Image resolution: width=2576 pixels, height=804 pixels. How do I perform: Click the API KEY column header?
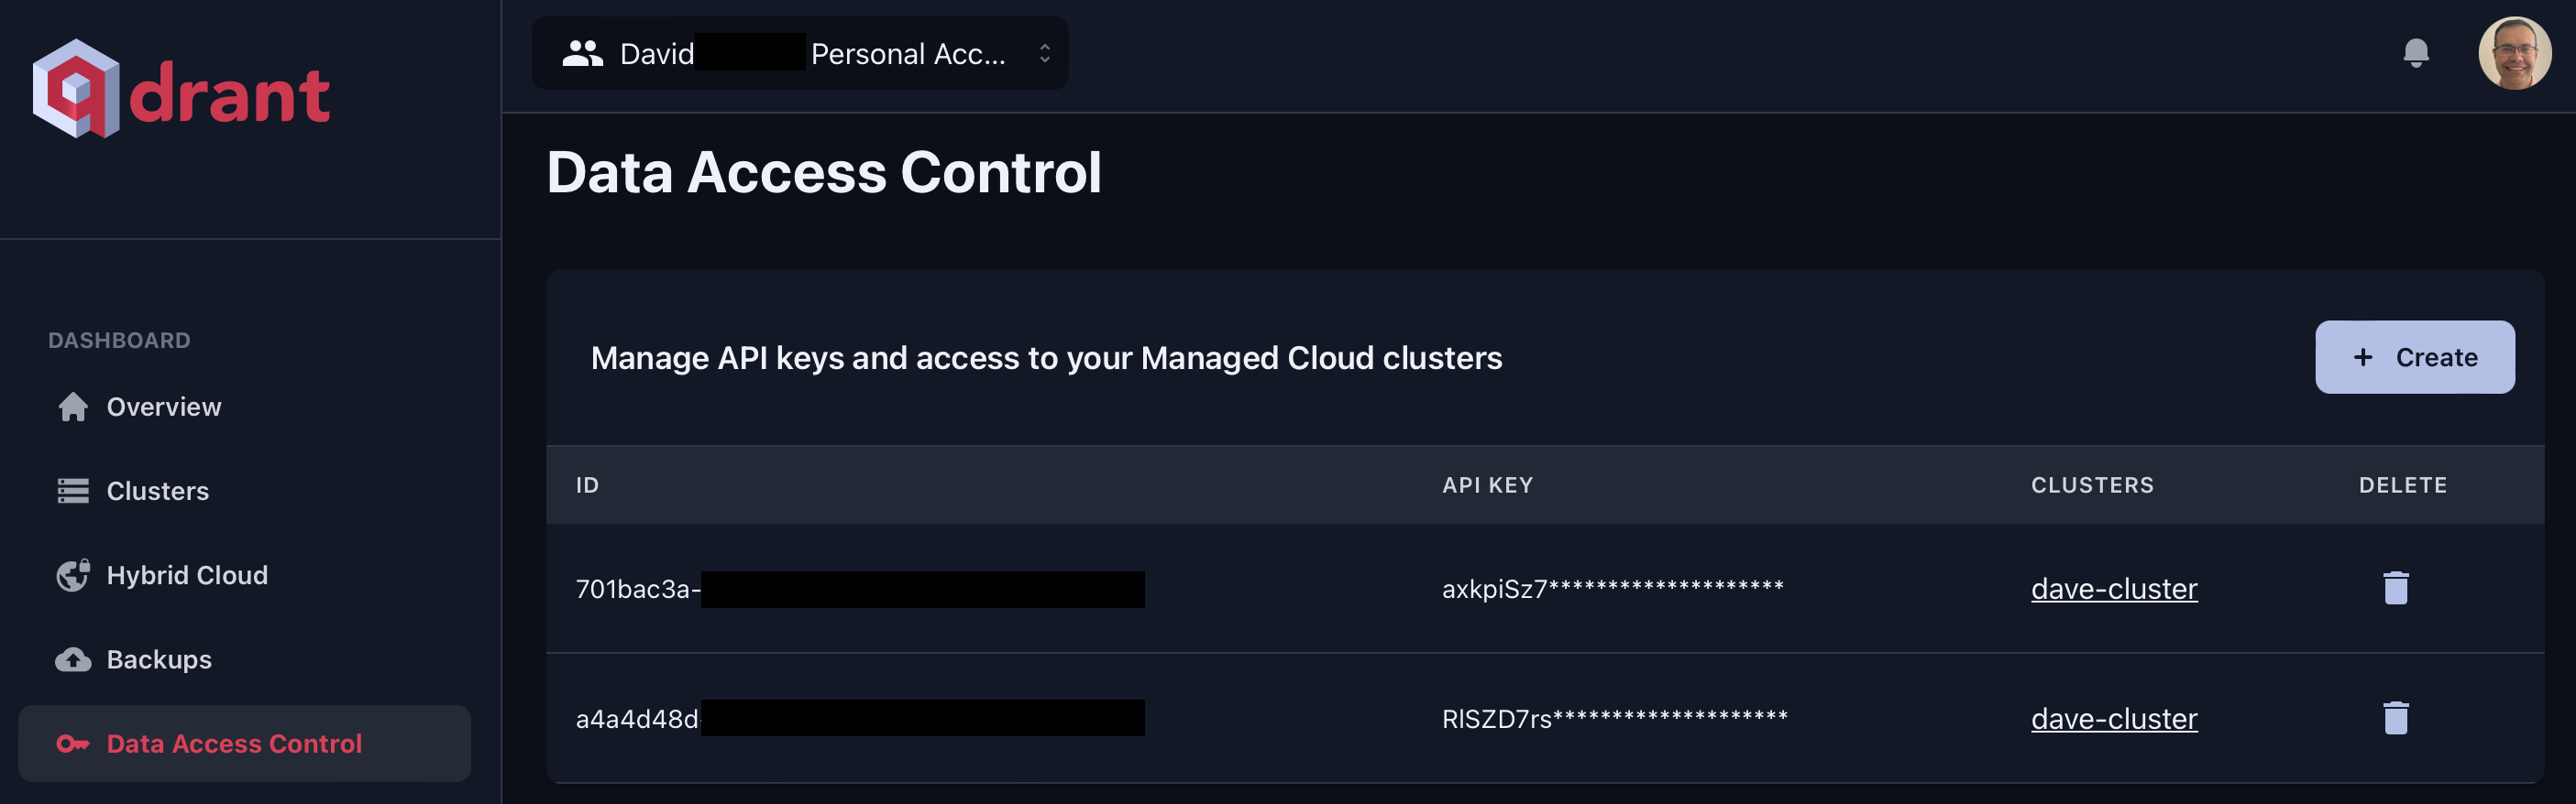[x=1487, y=484]
